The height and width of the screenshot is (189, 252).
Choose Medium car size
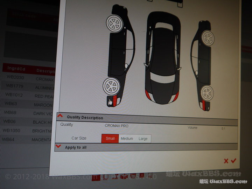127,139
